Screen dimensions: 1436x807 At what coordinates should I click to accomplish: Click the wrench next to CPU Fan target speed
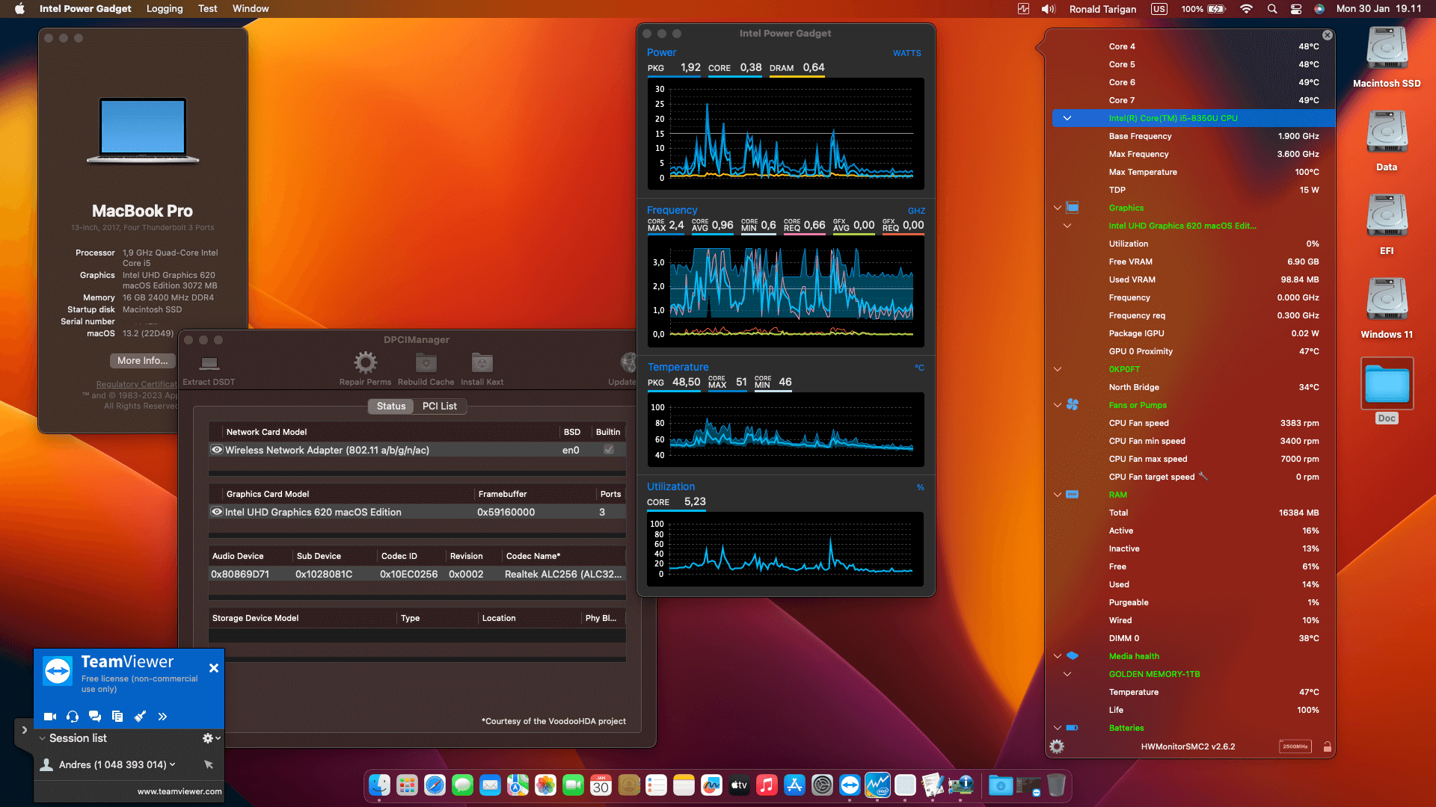[1203, 476]
